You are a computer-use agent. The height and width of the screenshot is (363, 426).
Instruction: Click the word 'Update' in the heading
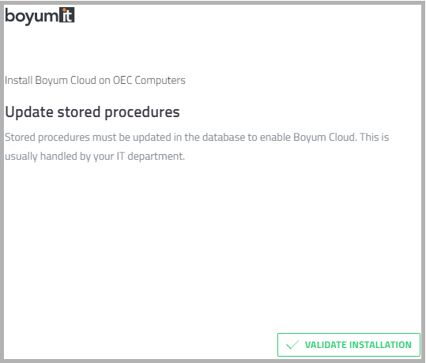point(29,112)
